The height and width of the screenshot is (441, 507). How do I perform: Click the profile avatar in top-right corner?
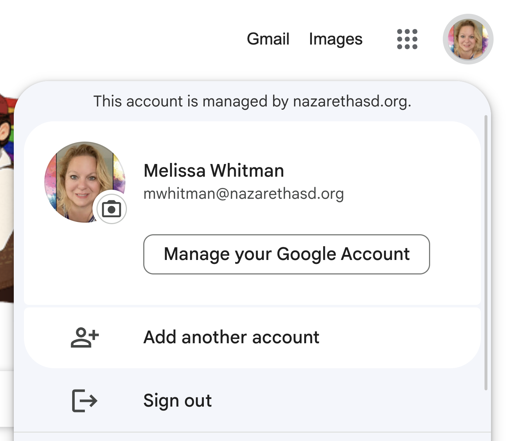[468, 39]
